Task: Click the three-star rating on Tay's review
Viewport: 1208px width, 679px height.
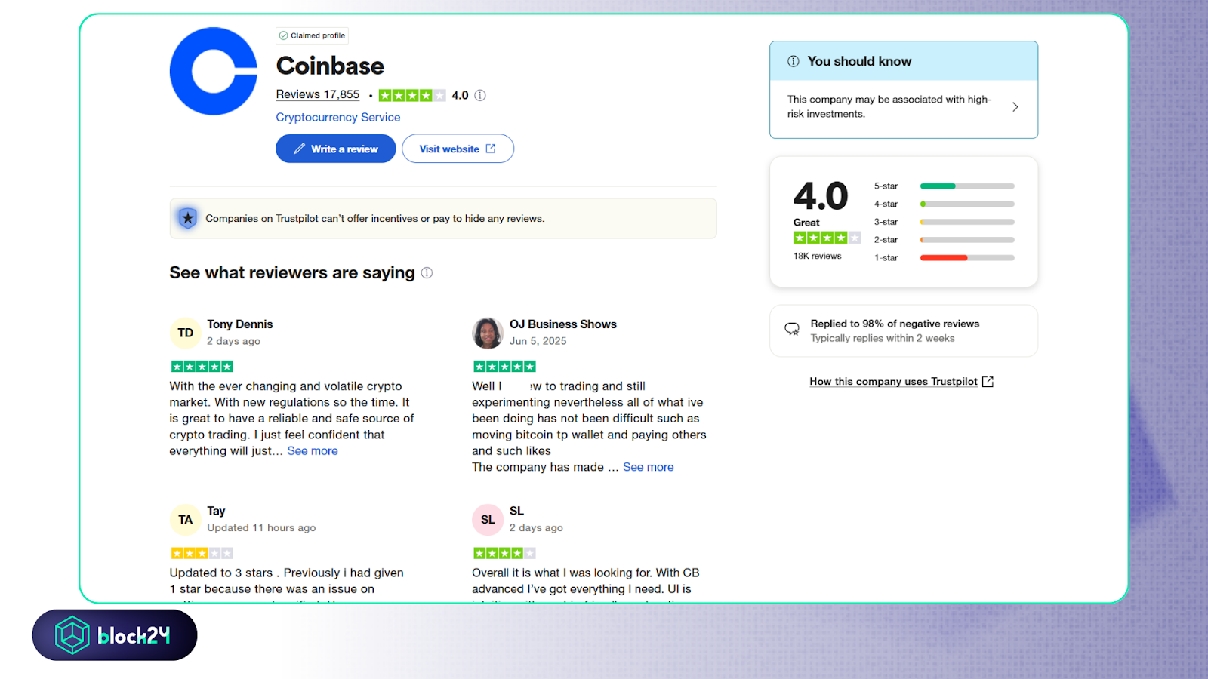Action: click(202, 553)
